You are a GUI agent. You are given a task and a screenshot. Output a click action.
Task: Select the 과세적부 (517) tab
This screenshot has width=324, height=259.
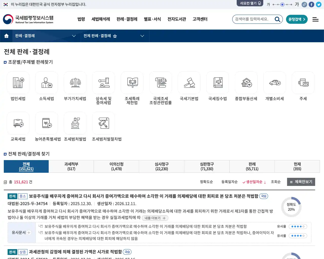(71, 166)
